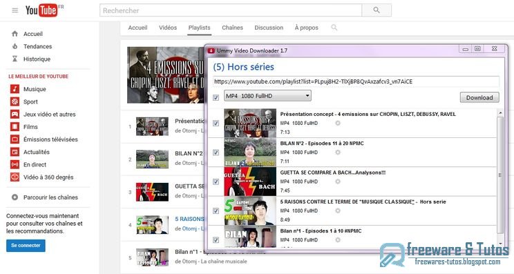Switch to the Discussion channel tab

[269, 28]
